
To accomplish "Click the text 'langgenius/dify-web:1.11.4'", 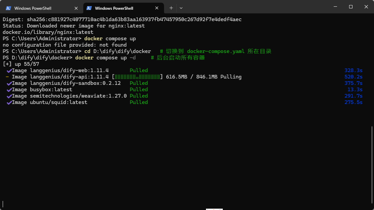I will coord(69,70).
